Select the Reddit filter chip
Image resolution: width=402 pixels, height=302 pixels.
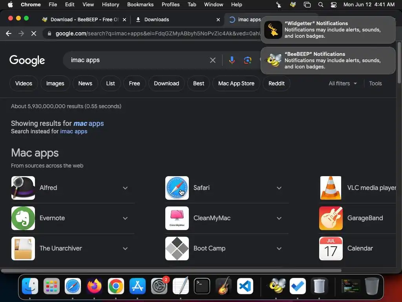click(276, 83)
